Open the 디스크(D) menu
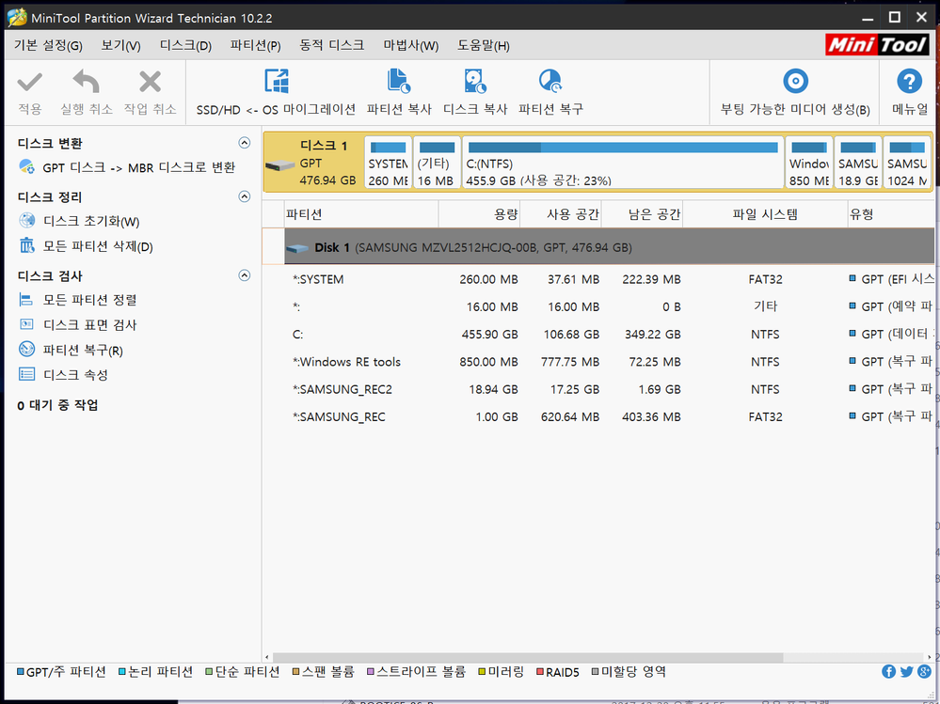The height and width of the screenshot is (704, 940). (x=186, y=45)
